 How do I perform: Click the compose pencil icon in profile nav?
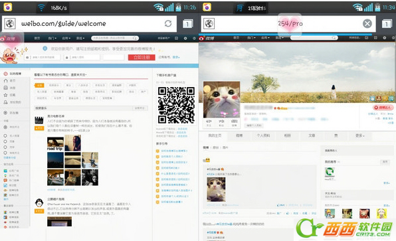367,38
